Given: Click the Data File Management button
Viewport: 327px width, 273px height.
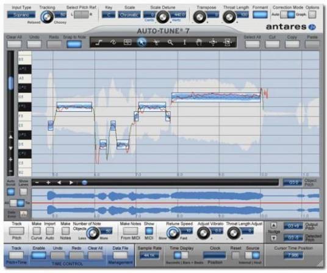Looking at the screenshot, I should click(x=120, y=255).
